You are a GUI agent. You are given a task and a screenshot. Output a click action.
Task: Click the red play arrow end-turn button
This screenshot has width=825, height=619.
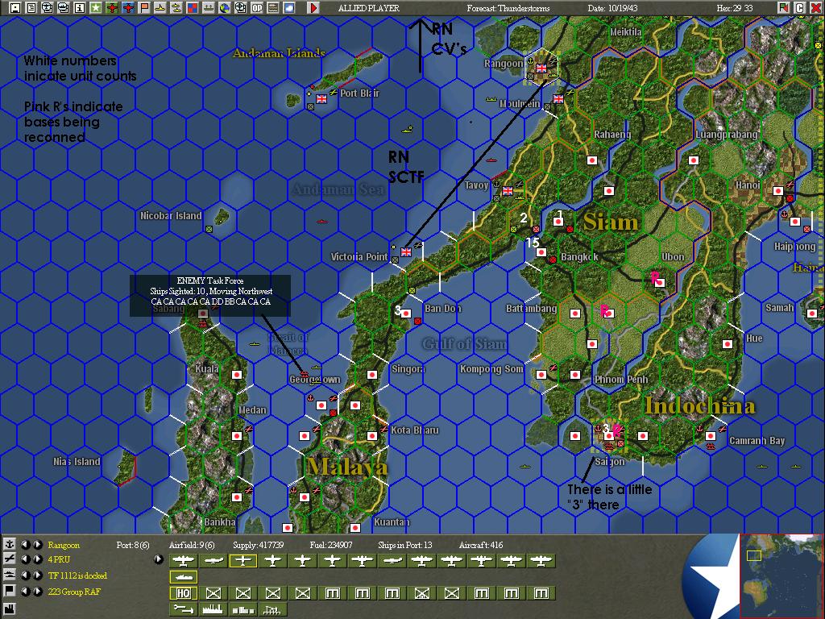[313, 8]
